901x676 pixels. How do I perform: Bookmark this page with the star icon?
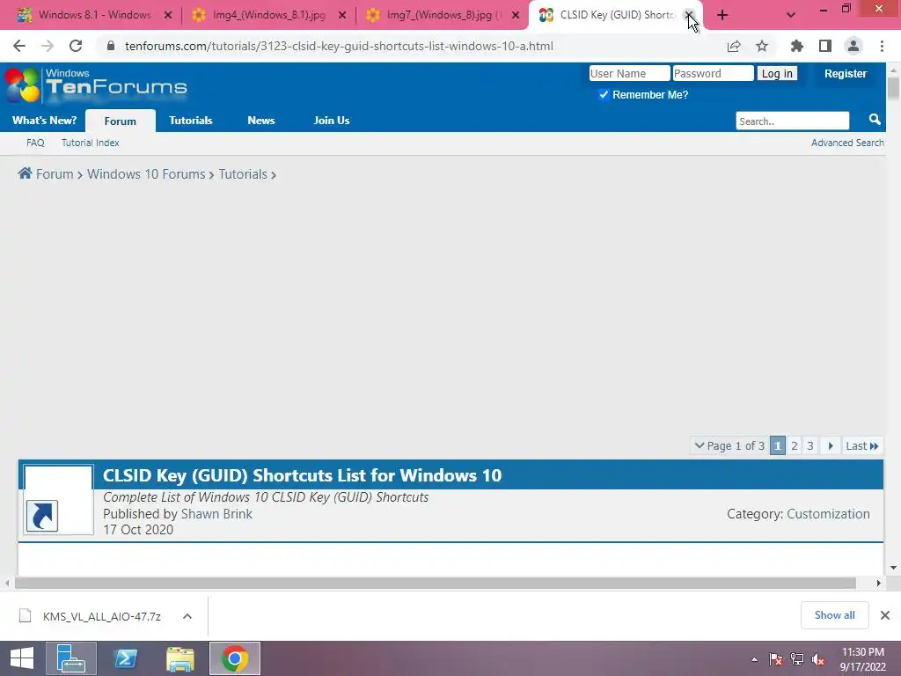pos(762,46)
